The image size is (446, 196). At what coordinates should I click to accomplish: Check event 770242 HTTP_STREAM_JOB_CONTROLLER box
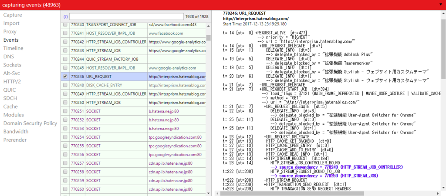coord(65,42)
